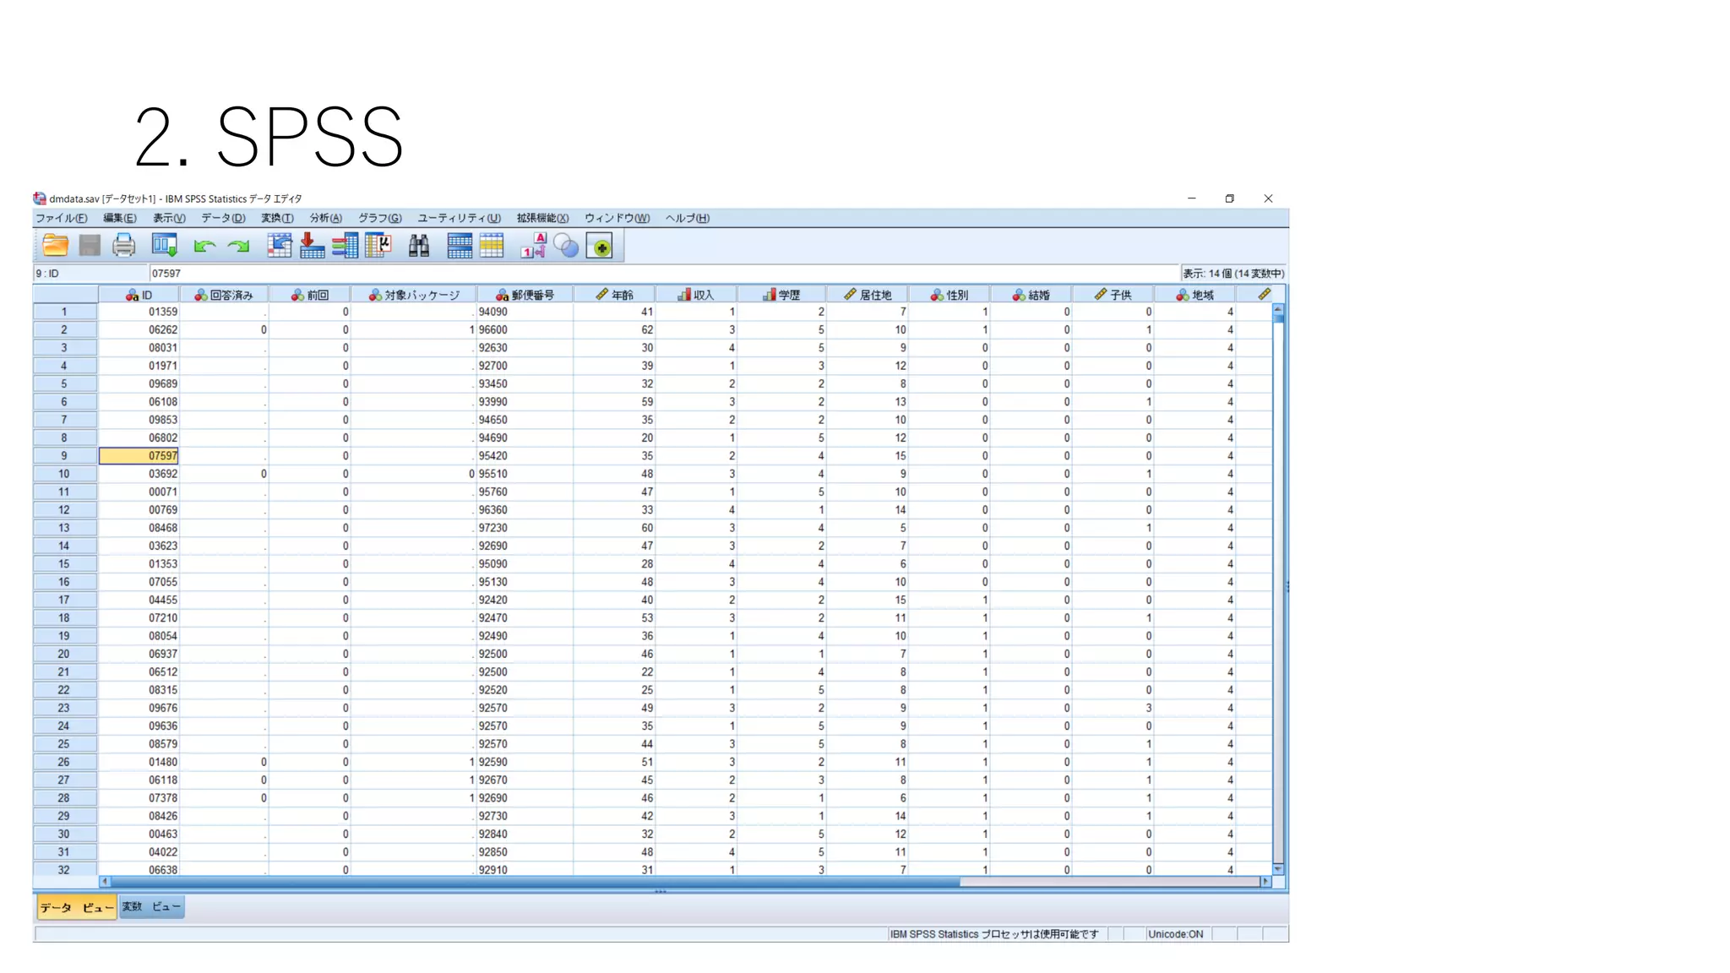
Task: Click the Split file icon
Action: (x=460, y=246)
